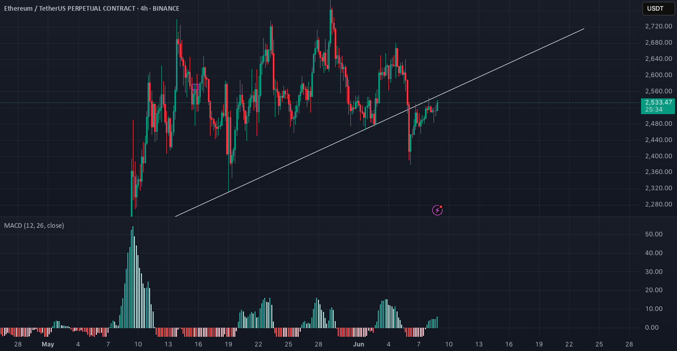Image resolution: width=677 pixels, height=351 pixels.
Task: Select the white ascending trendline
Action: [379, 123]
